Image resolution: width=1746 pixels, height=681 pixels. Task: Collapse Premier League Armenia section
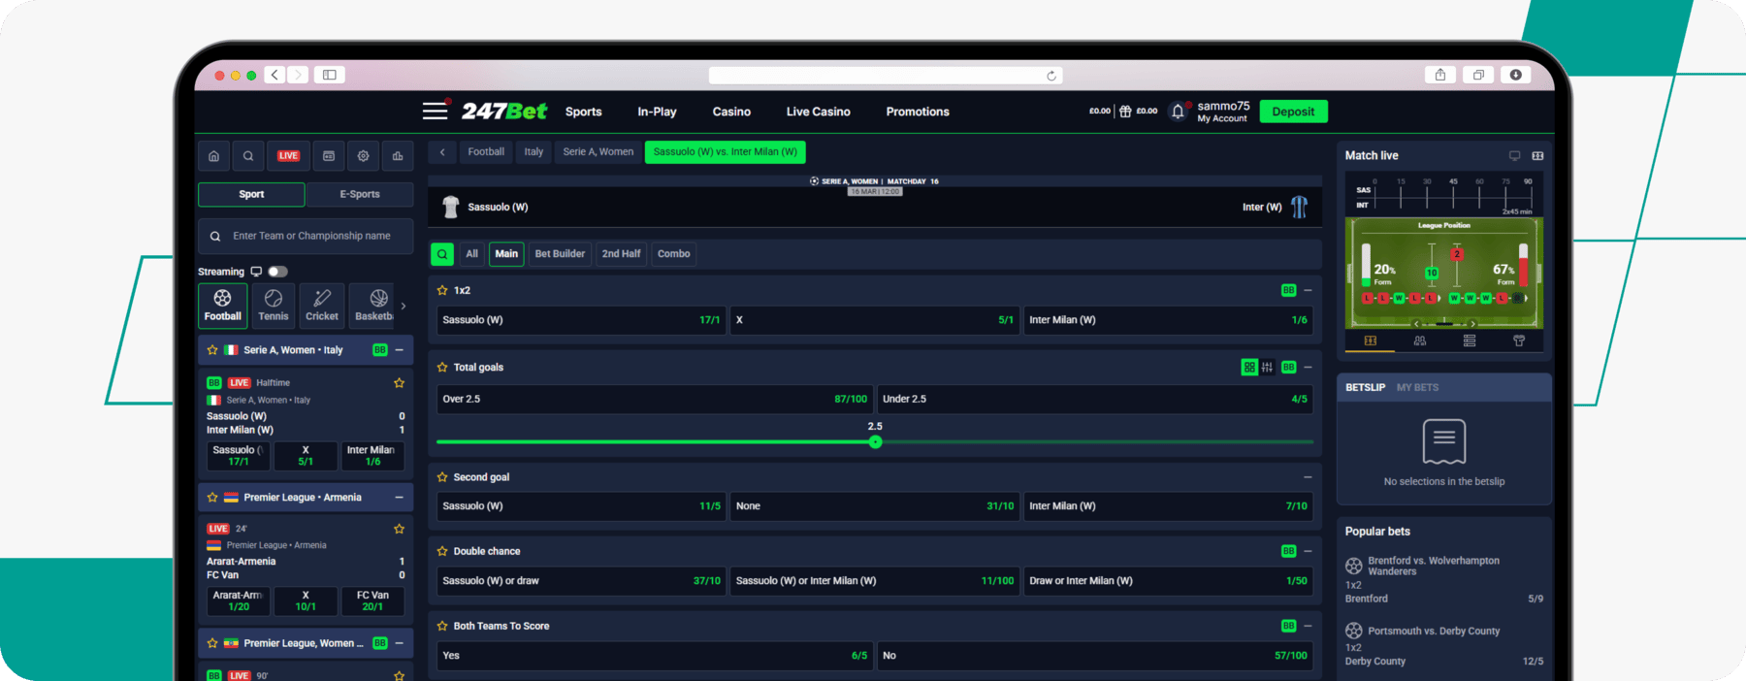399,498
